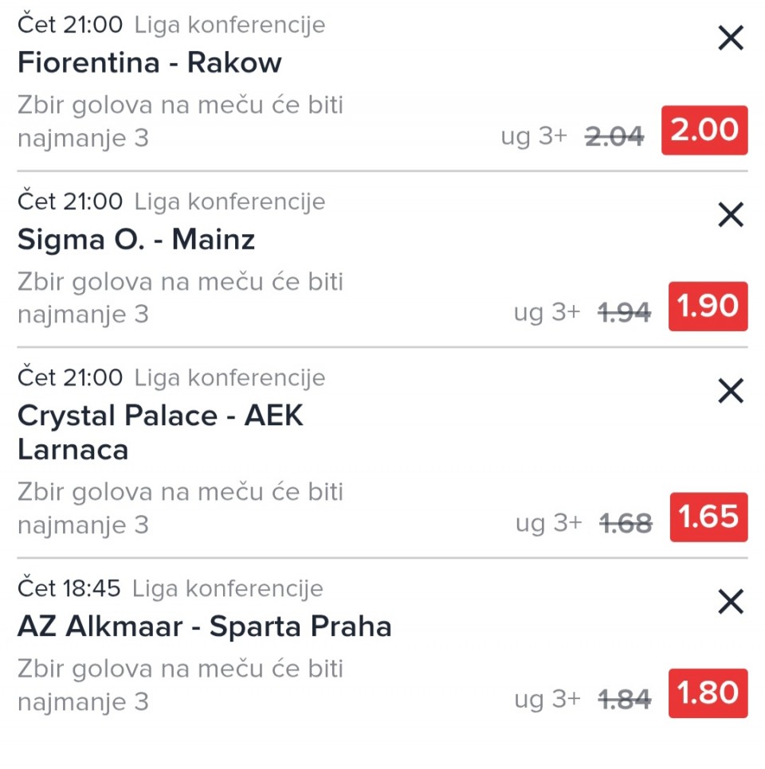Open the Fiorentina - Rakow match
Image resolution: width=765 pixels, height=769 pixels.
(x=150, y=63)
